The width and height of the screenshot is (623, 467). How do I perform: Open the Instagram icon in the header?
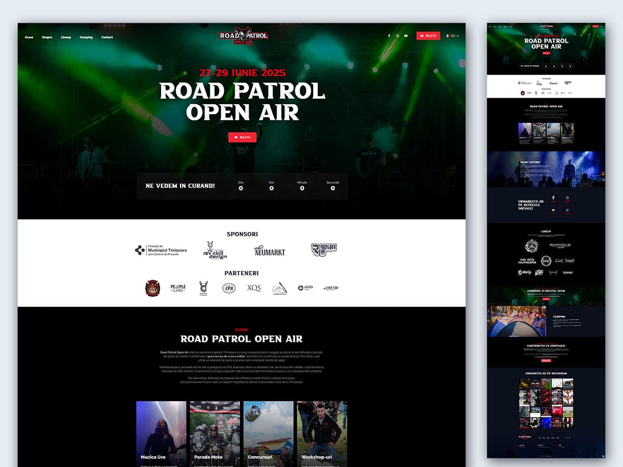[397, 36]
